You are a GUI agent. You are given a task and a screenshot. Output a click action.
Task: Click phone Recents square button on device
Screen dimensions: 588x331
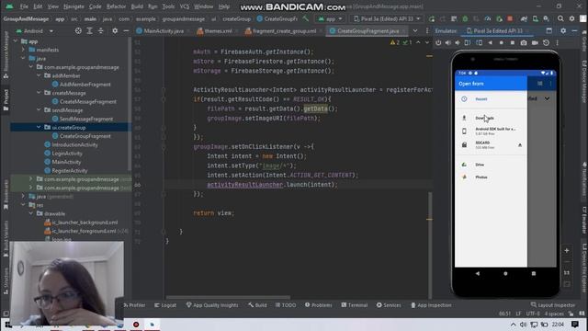pyautogui.click(x=534, y=274)
